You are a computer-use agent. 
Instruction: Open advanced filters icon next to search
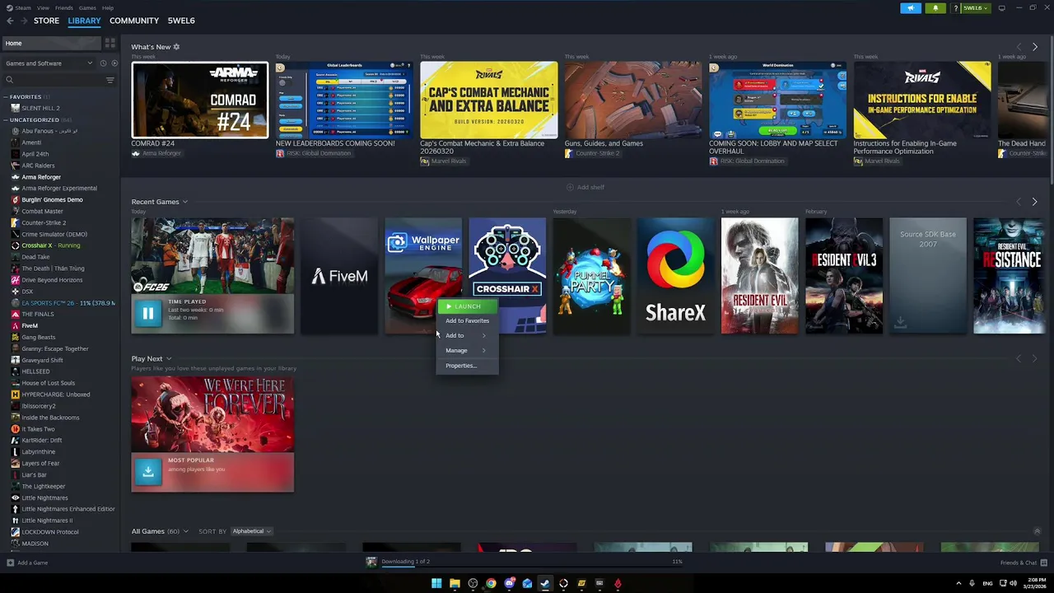110,80
